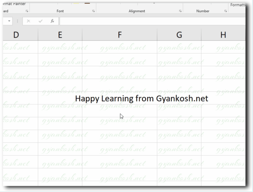Image resolution: width=253 pixels, height=192 pixels.
Task: Open the Clipboard task pane launcher
Action: tap(27, 11)
